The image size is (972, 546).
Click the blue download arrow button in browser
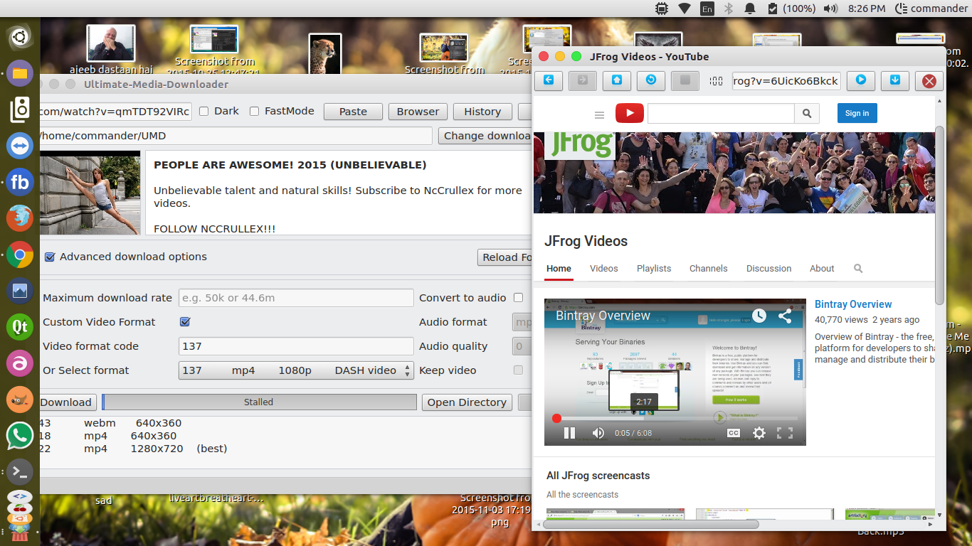click(895, 80)
